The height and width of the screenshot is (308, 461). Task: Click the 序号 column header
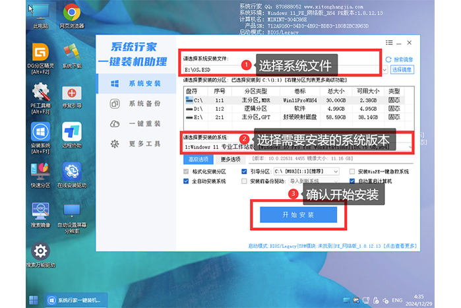tap(220, 91)
